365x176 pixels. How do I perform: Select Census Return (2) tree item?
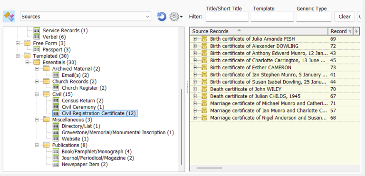click(83, 101)
